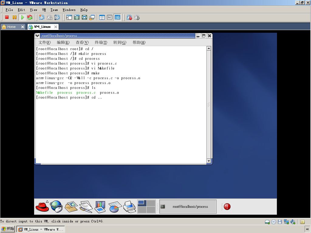Suspend the VM with the pause icon
Screen dimensions: 311x233
[15, 17]
